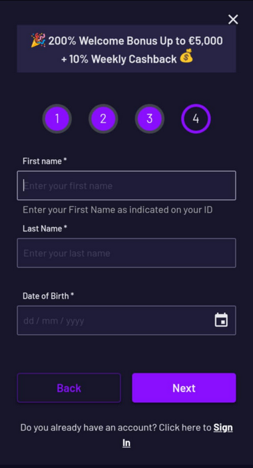
Task: Click the Date of Birth label
Action: pos(49,296)
